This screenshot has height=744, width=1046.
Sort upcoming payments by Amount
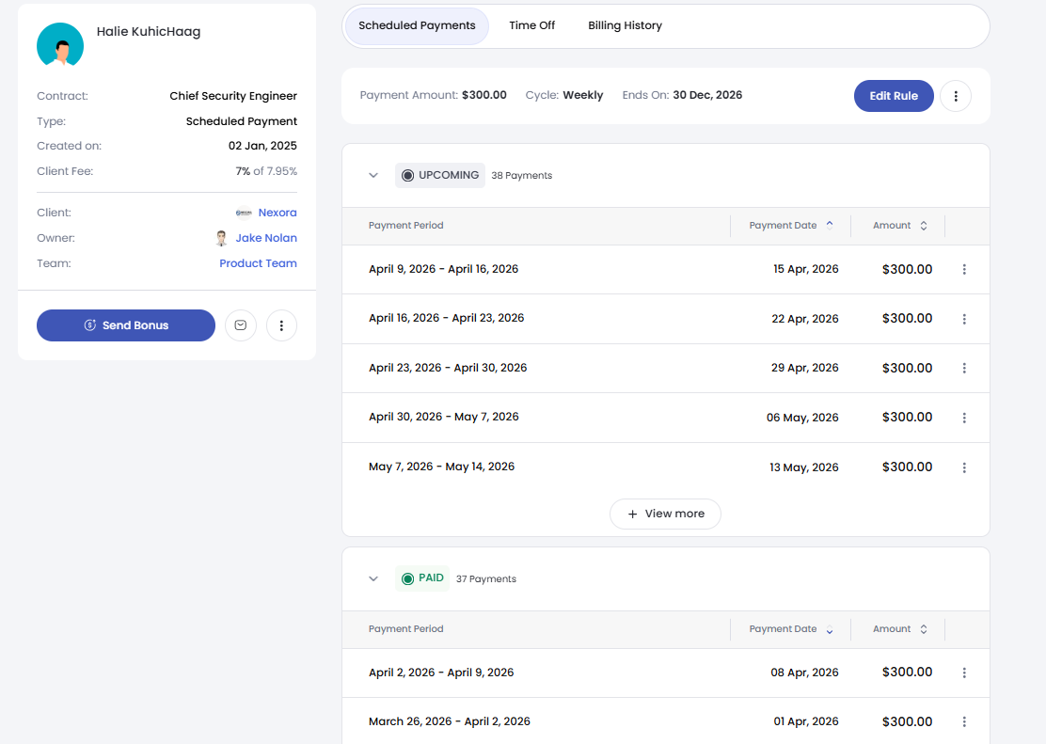(x=899, y=226)
